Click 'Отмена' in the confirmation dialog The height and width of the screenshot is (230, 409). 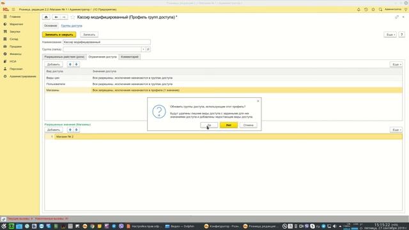click(x=249, y=125)
